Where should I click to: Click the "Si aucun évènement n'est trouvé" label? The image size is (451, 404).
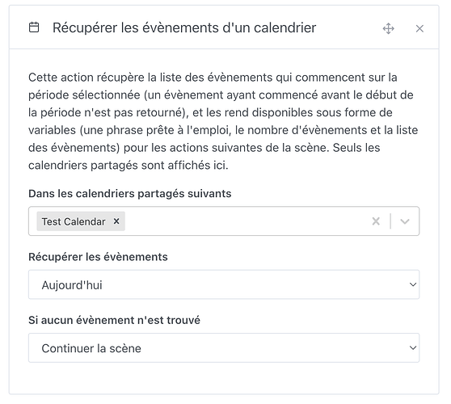[x=114, y=320]
